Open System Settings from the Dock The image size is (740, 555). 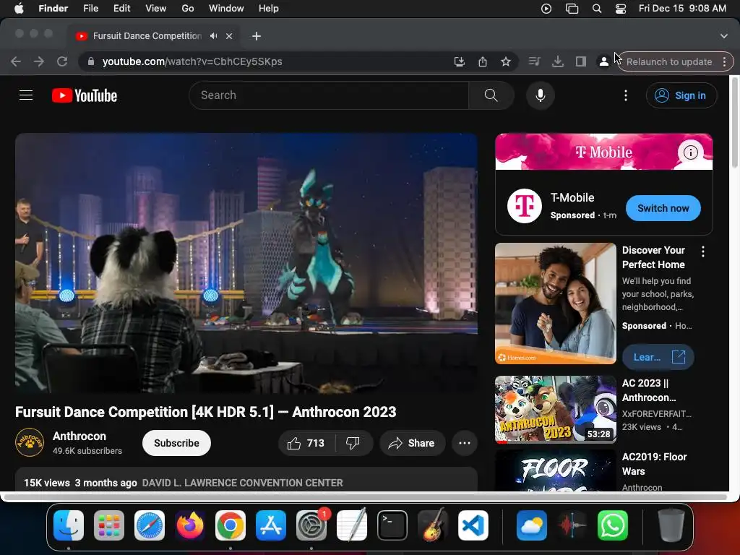coord(311,525)
